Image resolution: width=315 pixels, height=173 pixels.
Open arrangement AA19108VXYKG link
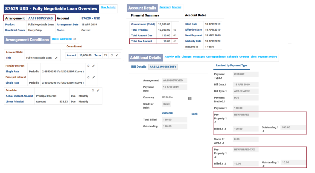point(40,18)
